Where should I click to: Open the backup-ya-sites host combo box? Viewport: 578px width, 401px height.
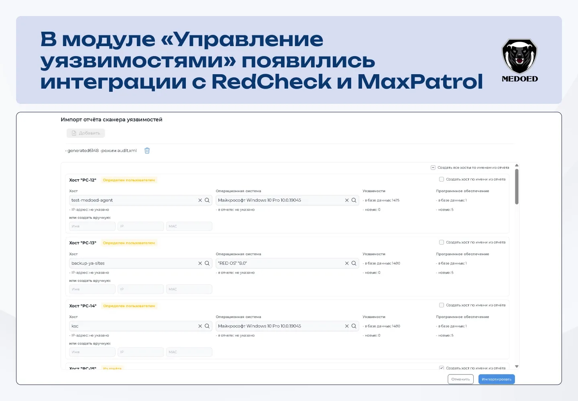coord(140,263)
